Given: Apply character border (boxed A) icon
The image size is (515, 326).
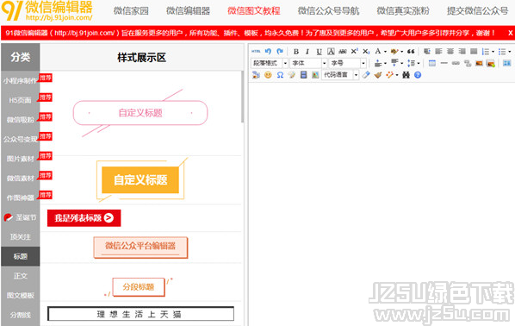Looking at the screenshot, I should 331,52.
